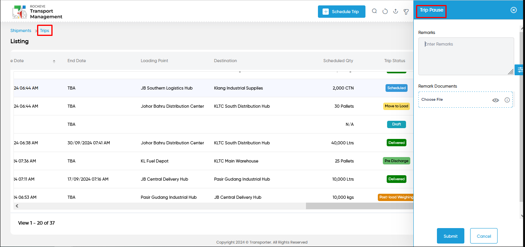525x247 pixels.
Task: Click the N/A quantity in Draft row
Action: [350, 124]
